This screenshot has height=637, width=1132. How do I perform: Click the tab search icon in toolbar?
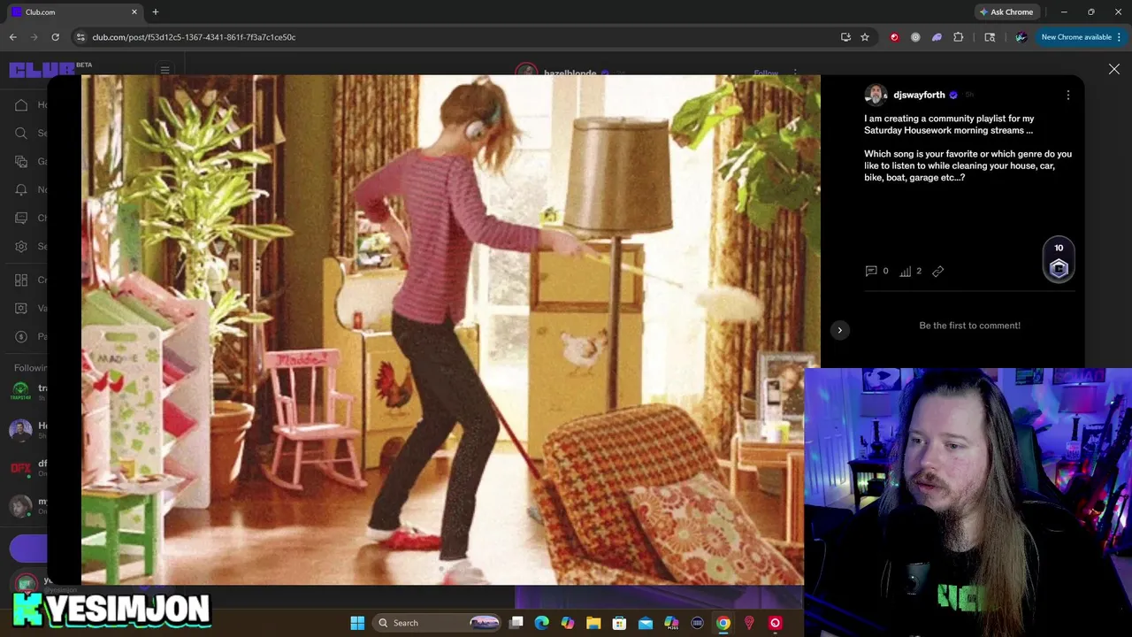pyautogui.click(x=990, y=37)
